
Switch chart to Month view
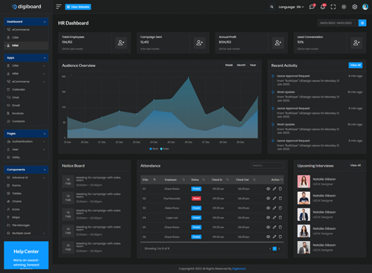click(241, 65)
